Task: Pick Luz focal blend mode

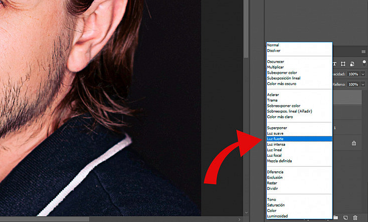Action: point(299,155)
